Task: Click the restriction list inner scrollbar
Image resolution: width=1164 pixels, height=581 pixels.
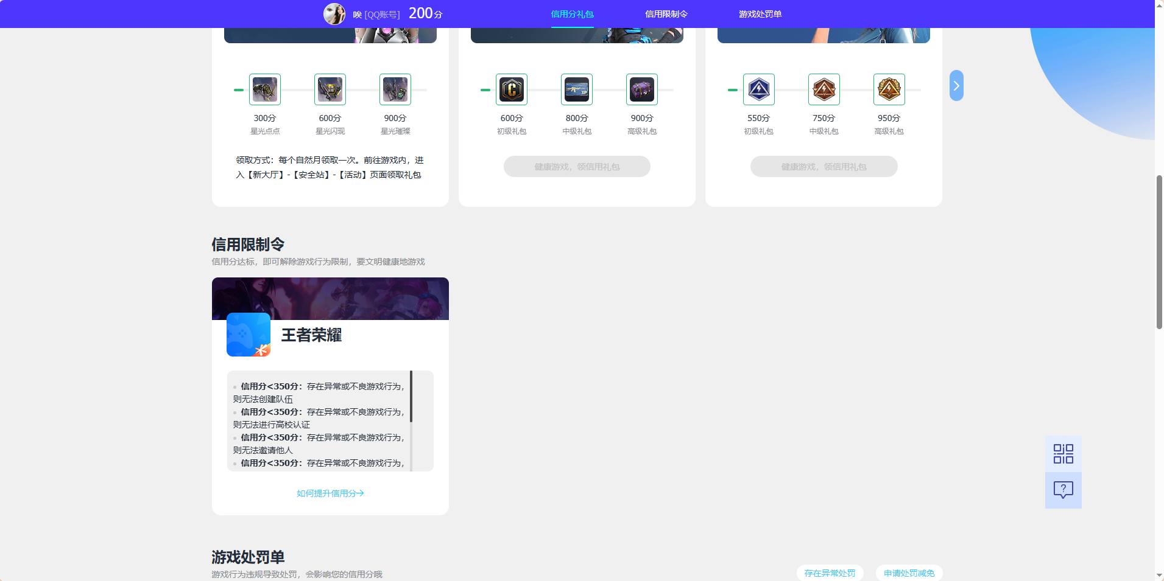Action: click(x=411, y=396)
